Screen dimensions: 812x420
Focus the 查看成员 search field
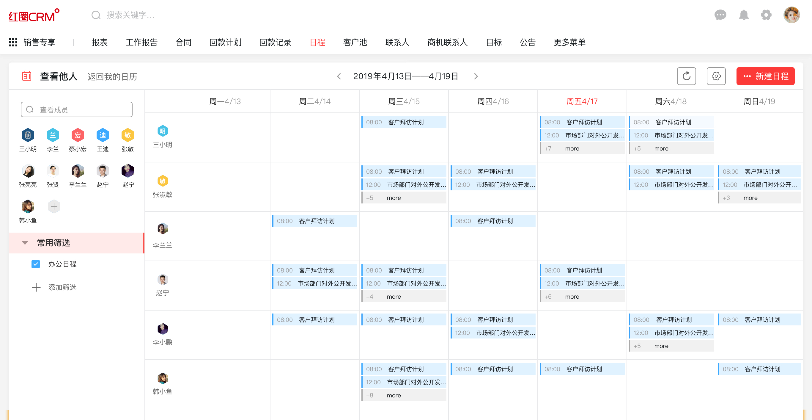[x=77, y=109]
